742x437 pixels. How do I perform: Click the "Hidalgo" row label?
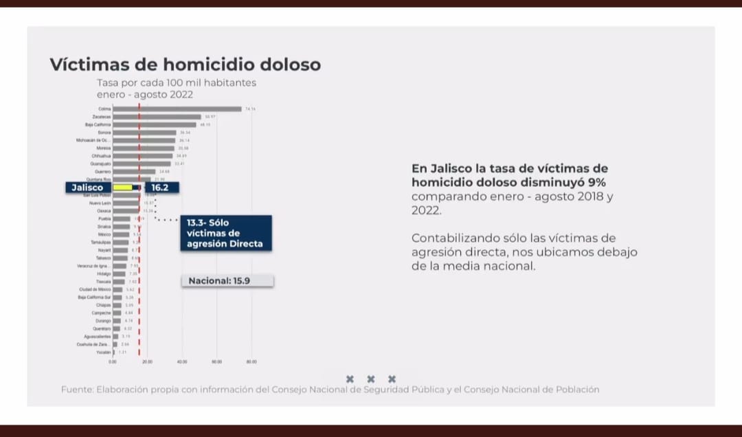[x=104, y=273]
